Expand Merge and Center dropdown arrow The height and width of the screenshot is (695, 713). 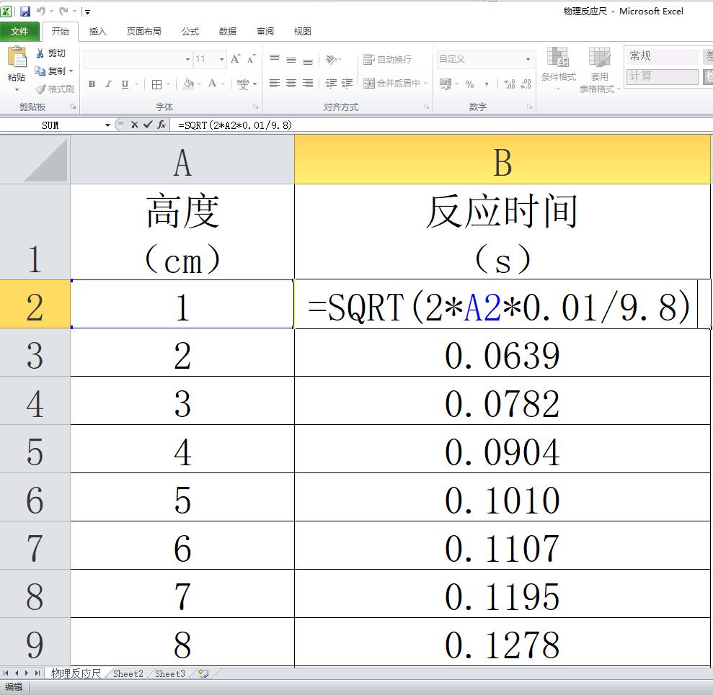pyautogui.click(x=426, y=83)
